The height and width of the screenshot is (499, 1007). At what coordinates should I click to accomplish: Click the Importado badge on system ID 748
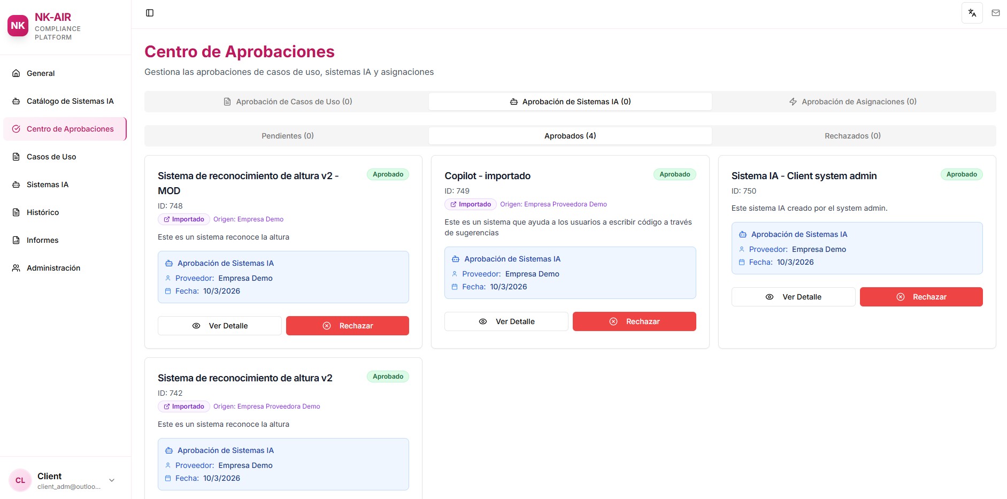coord(184,219)
